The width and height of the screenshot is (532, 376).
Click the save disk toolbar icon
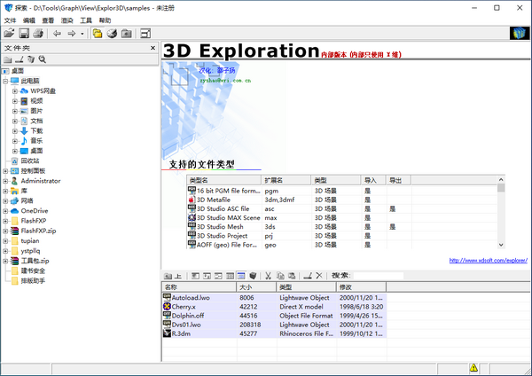click(24, 34)
